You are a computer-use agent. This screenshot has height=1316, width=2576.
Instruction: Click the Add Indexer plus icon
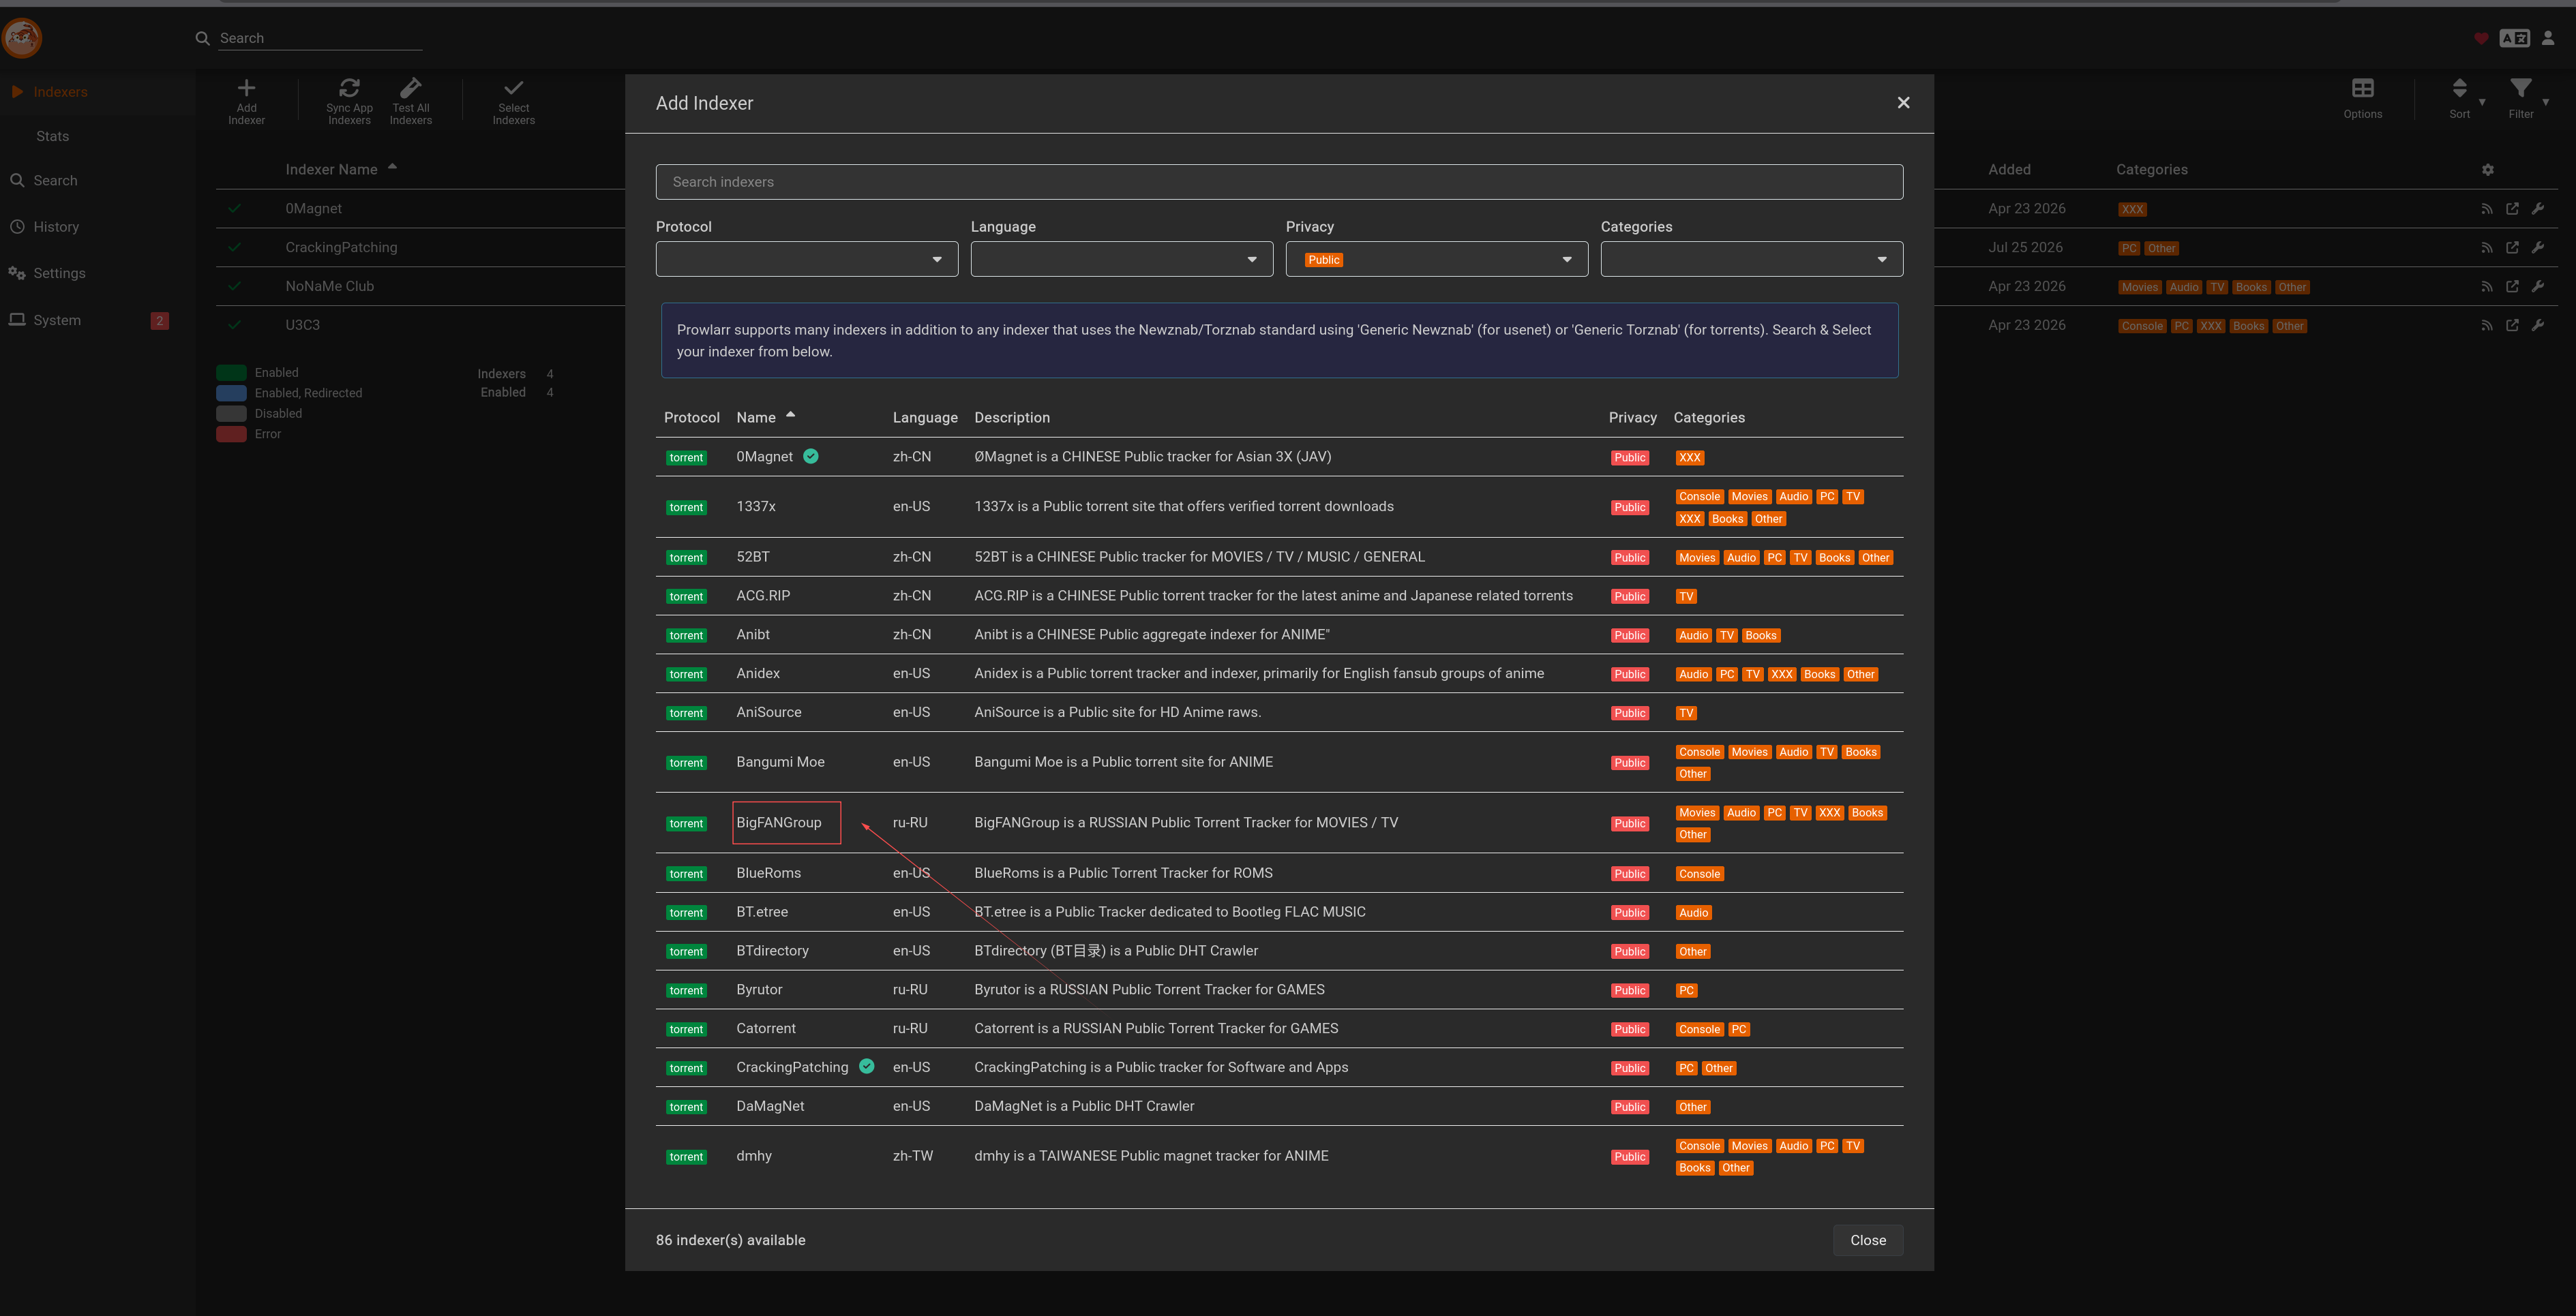[x=246, y=88]
